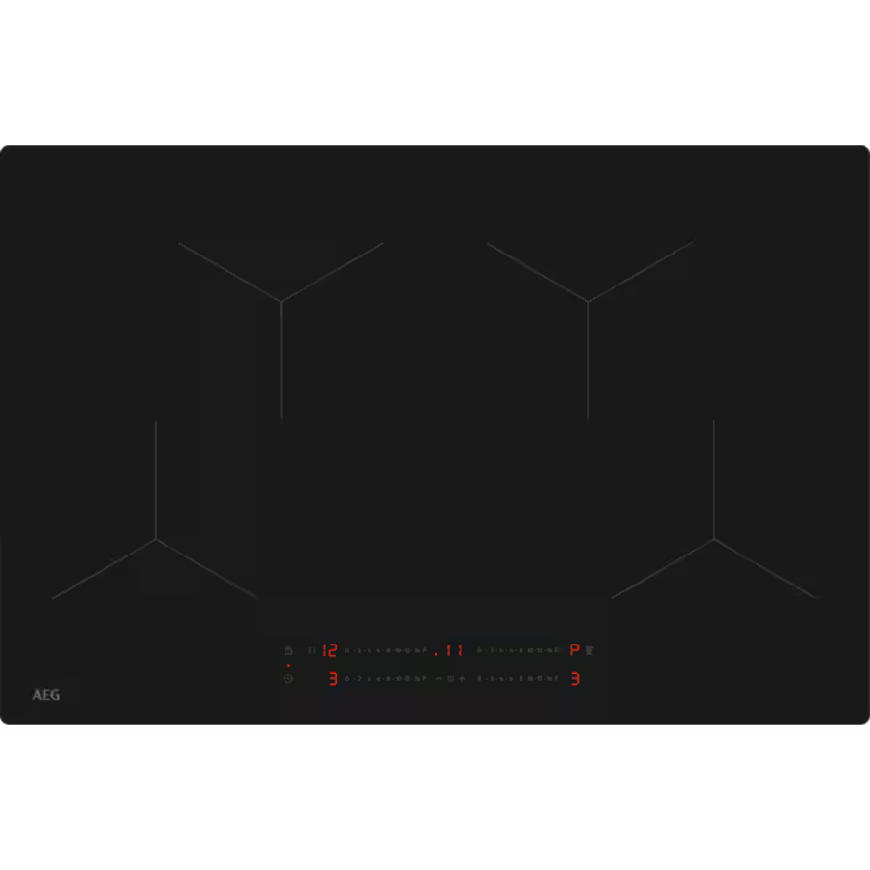Screen dimensions: 870x870
Task: Tap the timer clock icon in bottom row
Action: pyautogui.click(x=450, y=679)
